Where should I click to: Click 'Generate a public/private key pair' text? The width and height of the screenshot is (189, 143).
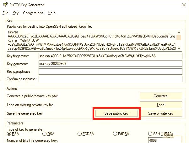32,96
